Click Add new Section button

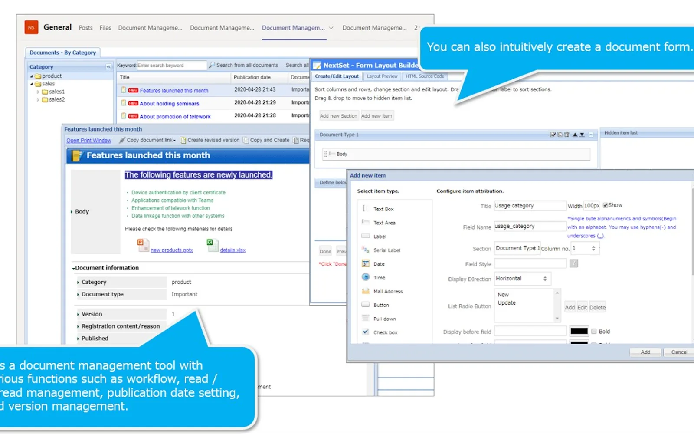tap(338, 116)
